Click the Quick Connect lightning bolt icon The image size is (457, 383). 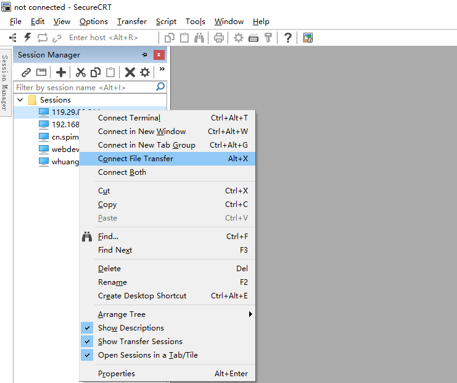pyautogui.click(x=27, y=38)
